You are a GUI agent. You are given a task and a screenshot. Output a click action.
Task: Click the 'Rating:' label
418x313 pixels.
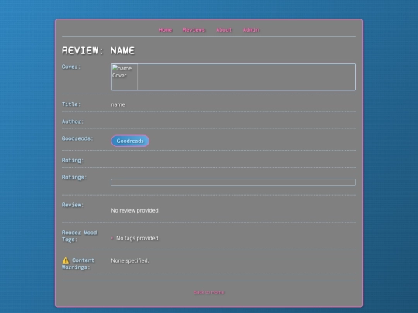pos(73,160)
